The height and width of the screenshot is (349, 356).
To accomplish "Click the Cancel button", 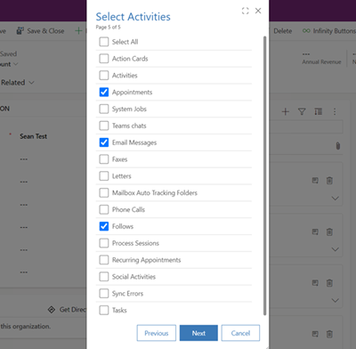I will (x=240, y=333).
